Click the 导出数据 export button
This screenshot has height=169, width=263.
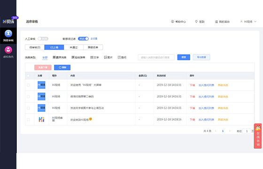[201, 57]
